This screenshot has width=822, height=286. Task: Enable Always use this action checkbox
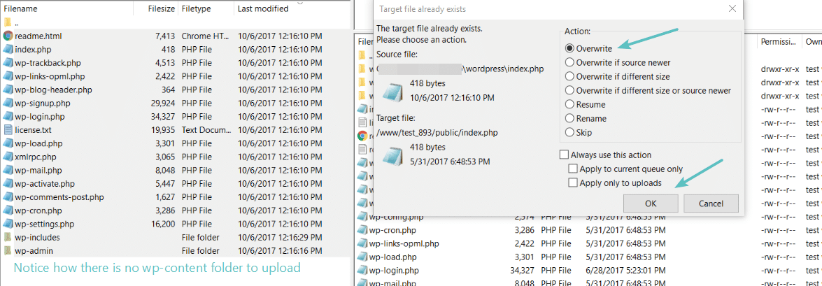(x=564, y=155)
